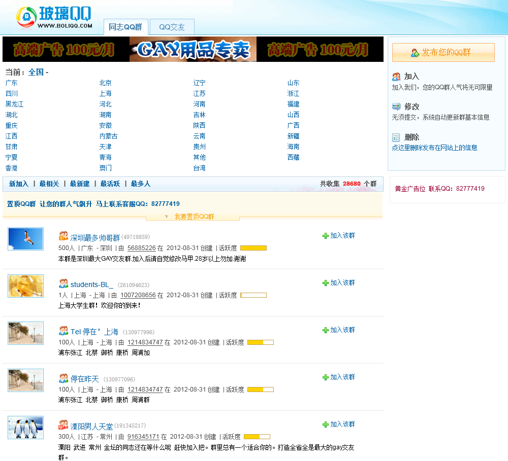Click the 加入 people icon in sidebar
Screen dimensions: 508x461
coord(396,77)
